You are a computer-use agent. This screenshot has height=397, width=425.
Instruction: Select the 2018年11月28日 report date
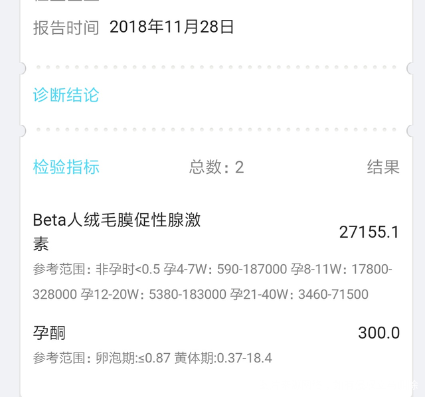click(171, 27)
